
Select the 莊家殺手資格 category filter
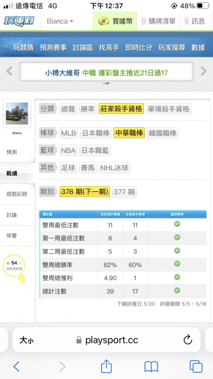(x=121, y=109)
